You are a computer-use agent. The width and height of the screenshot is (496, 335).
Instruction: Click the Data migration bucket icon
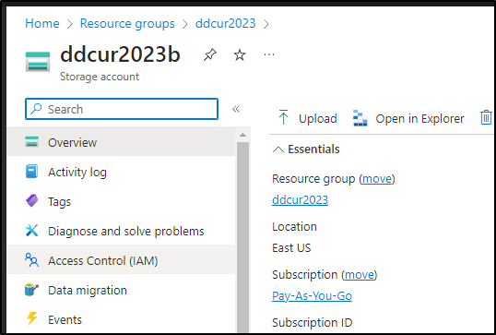pos(31,290)
